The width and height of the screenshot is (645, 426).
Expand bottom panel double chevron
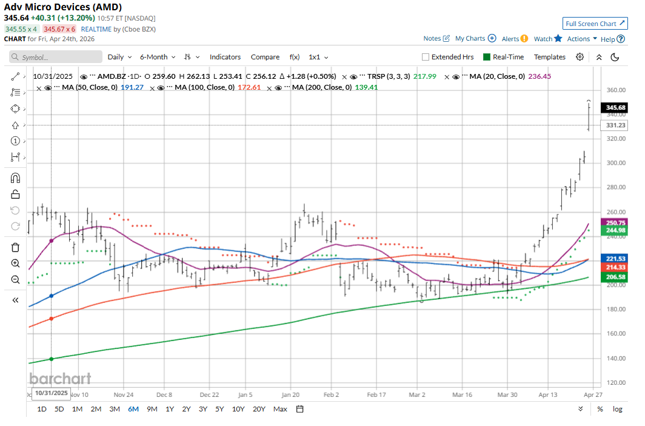580,408
